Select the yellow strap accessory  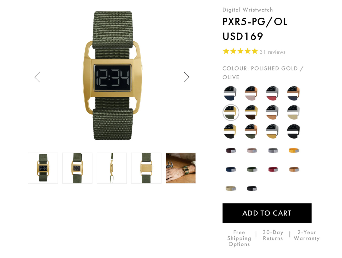[x=294, y=151]
